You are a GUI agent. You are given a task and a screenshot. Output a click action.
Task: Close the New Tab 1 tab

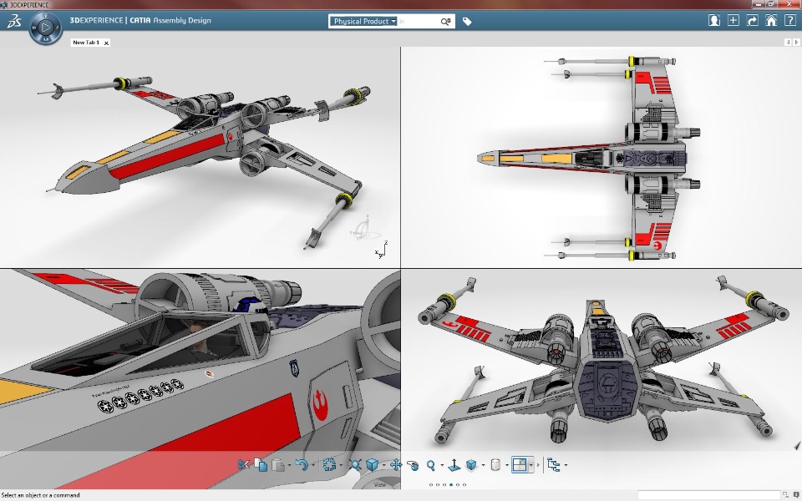click(106, 43)
